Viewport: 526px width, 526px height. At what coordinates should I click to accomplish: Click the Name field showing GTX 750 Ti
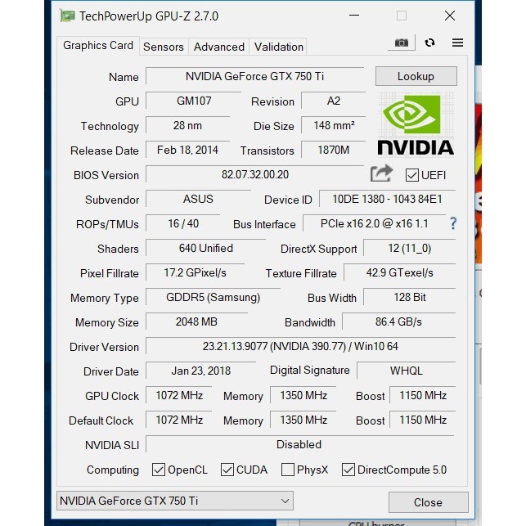(255, 76)
